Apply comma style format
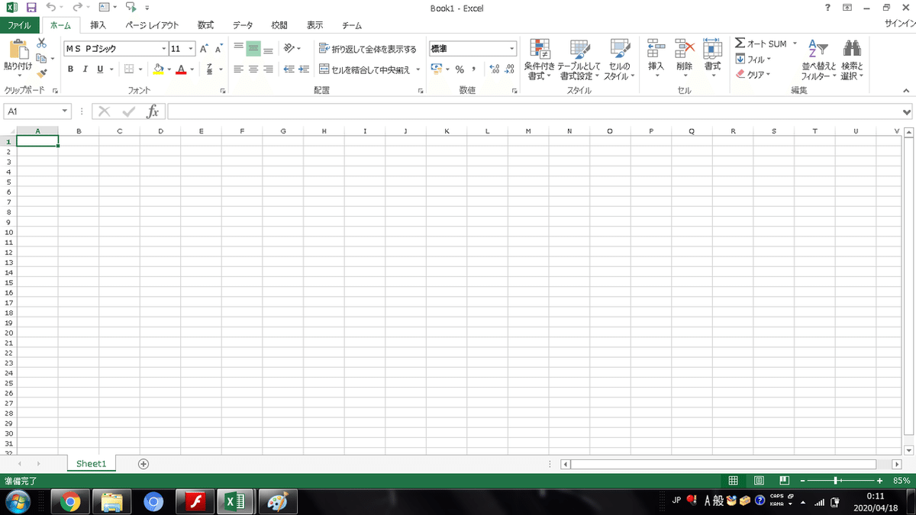This screenshot has height=515, width=916. (x=473, y=69)
